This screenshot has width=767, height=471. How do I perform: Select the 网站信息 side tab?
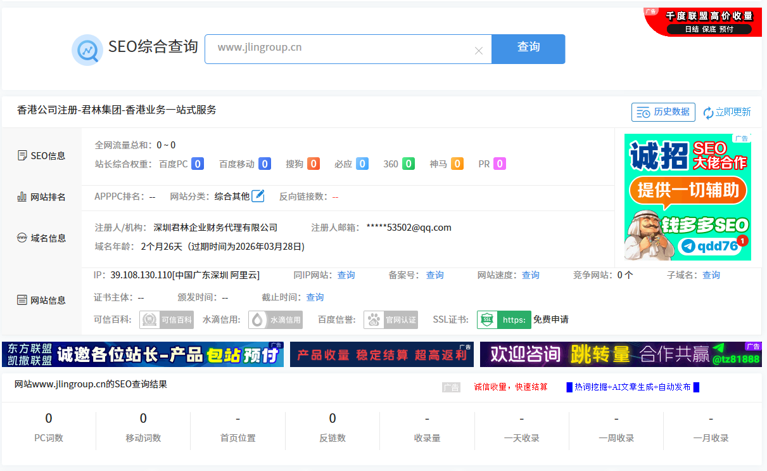click(41, 300)
